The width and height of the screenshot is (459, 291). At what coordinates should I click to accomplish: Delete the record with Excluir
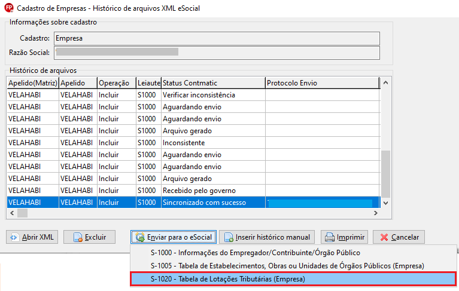click(x=89, y=237)
